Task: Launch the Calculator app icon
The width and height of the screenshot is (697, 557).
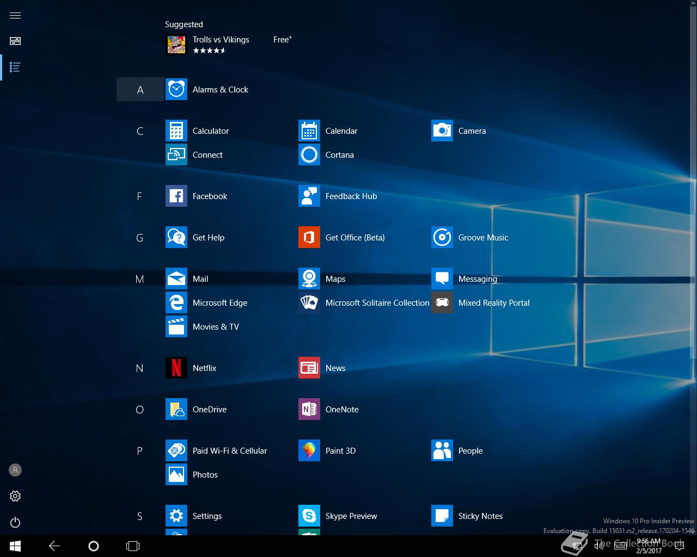Action: click(176, 131)
